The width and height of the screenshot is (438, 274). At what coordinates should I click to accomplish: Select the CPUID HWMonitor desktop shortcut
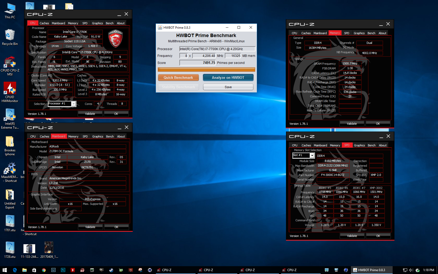tap(10, 92)
